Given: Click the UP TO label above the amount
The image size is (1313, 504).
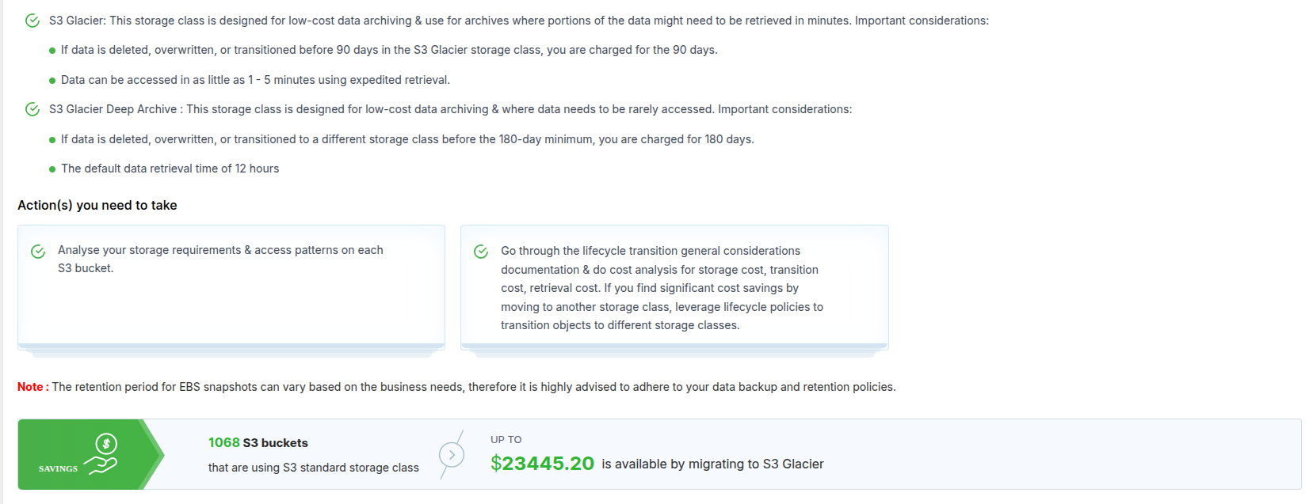Looking at the screenshot, I should tap(506, 440).
